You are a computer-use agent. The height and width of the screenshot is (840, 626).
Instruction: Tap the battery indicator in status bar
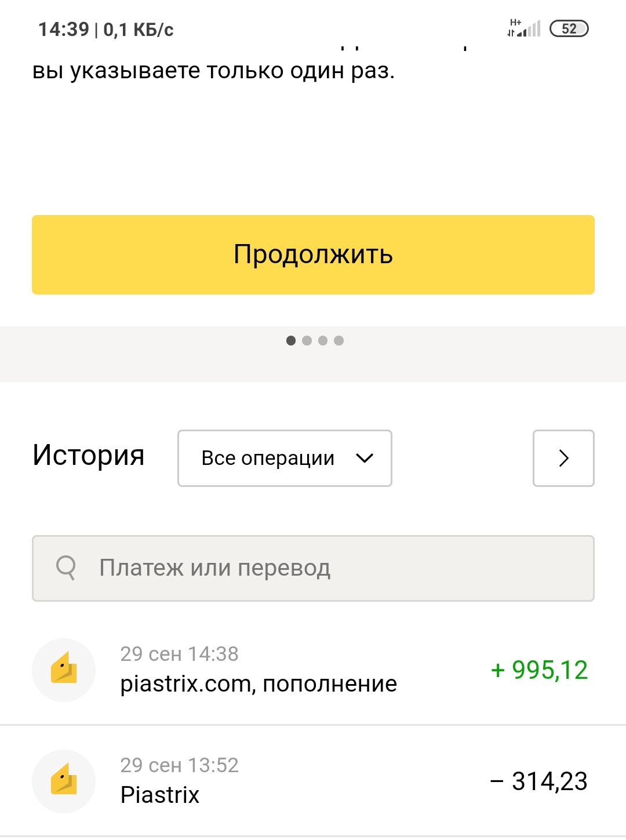569,28
